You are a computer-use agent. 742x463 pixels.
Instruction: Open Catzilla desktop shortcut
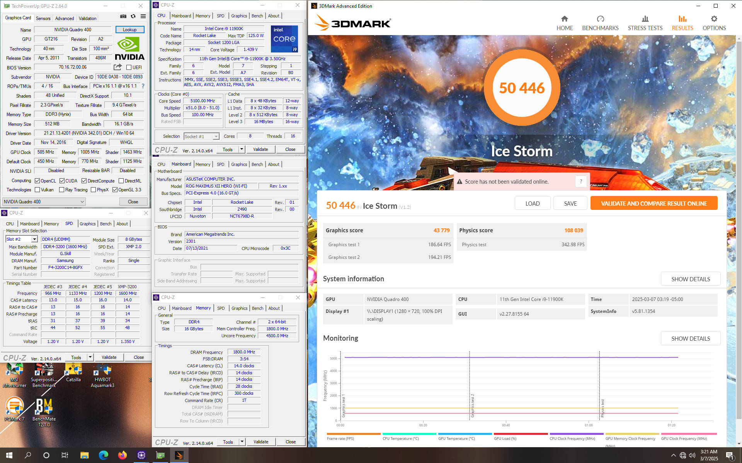(73, 373)
